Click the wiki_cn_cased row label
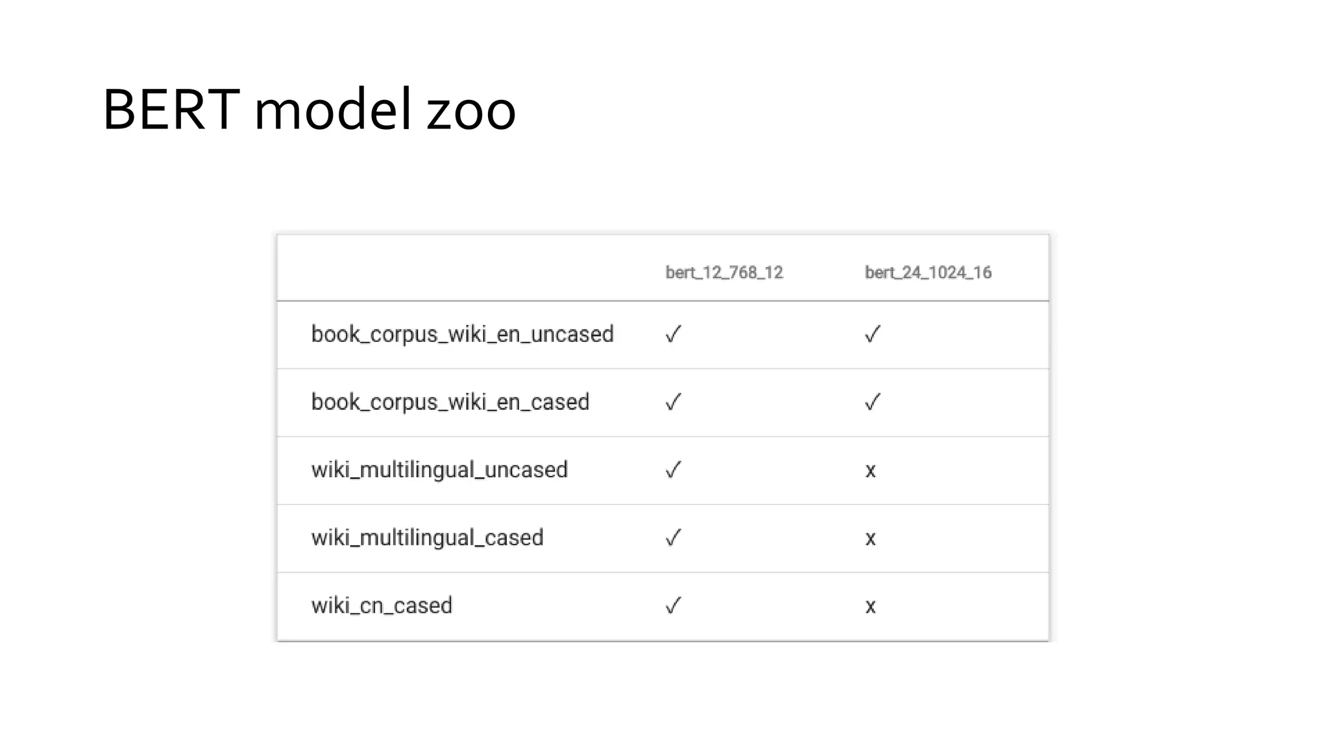This screenshot has width=1329, height=747. tap(382, 606)
